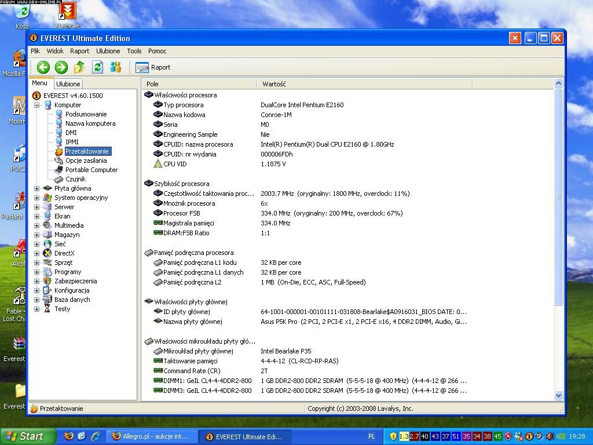Refresh the current EVEREST page
The width and height of the screenshot is (593, 445).
97,67
